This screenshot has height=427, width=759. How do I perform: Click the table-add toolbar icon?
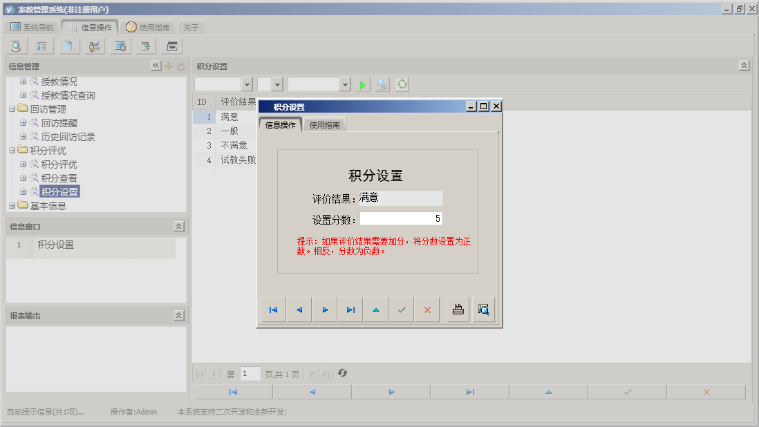(x=144, y=46)
